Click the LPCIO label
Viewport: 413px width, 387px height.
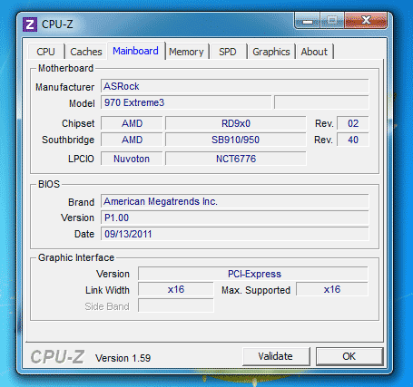[81, 159]
